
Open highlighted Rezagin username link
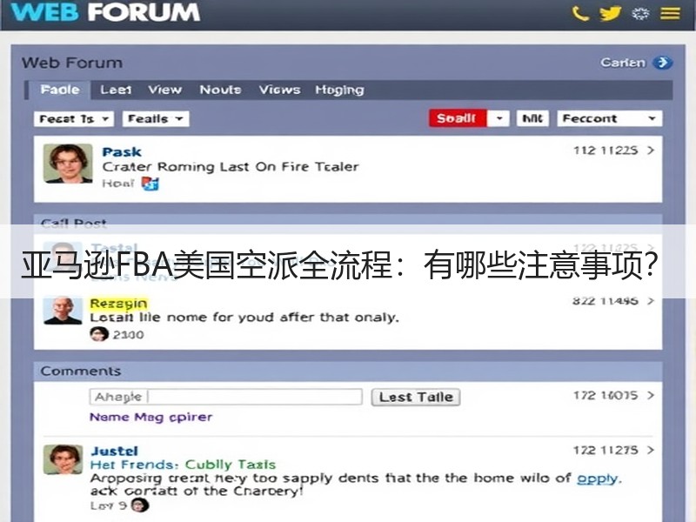click(118, 304)
